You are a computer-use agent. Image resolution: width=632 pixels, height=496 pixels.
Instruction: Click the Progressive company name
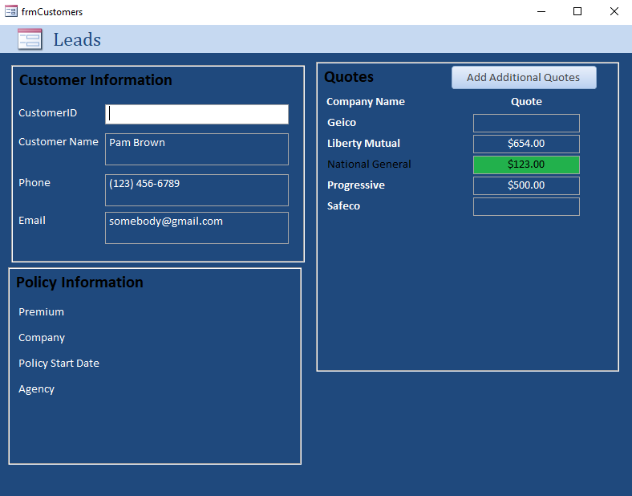[x=356, y=185]
